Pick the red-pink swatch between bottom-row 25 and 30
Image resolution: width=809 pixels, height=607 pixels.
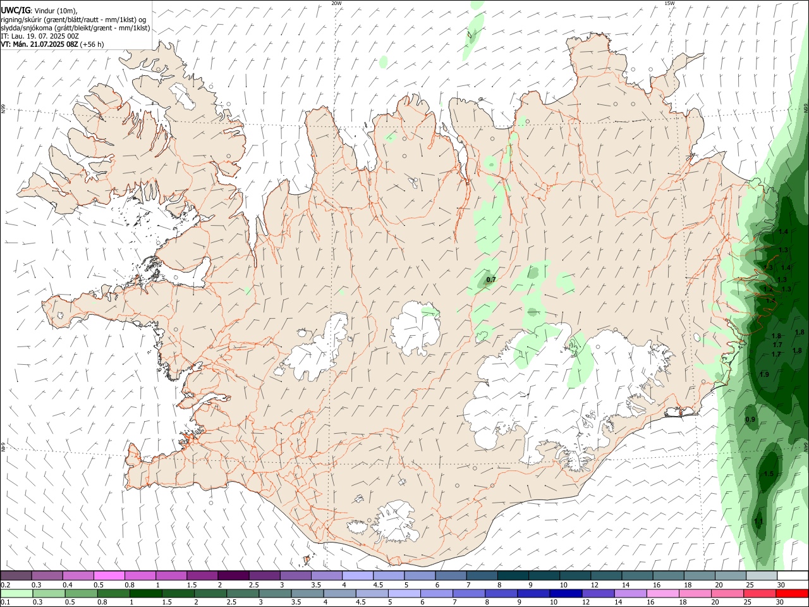(760, 593)
